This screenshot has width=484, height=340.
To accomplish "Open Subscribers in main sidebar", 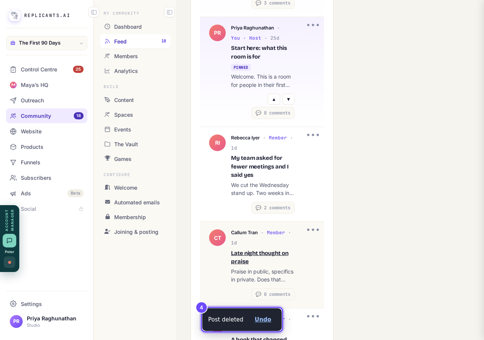I will coord(47,178).
